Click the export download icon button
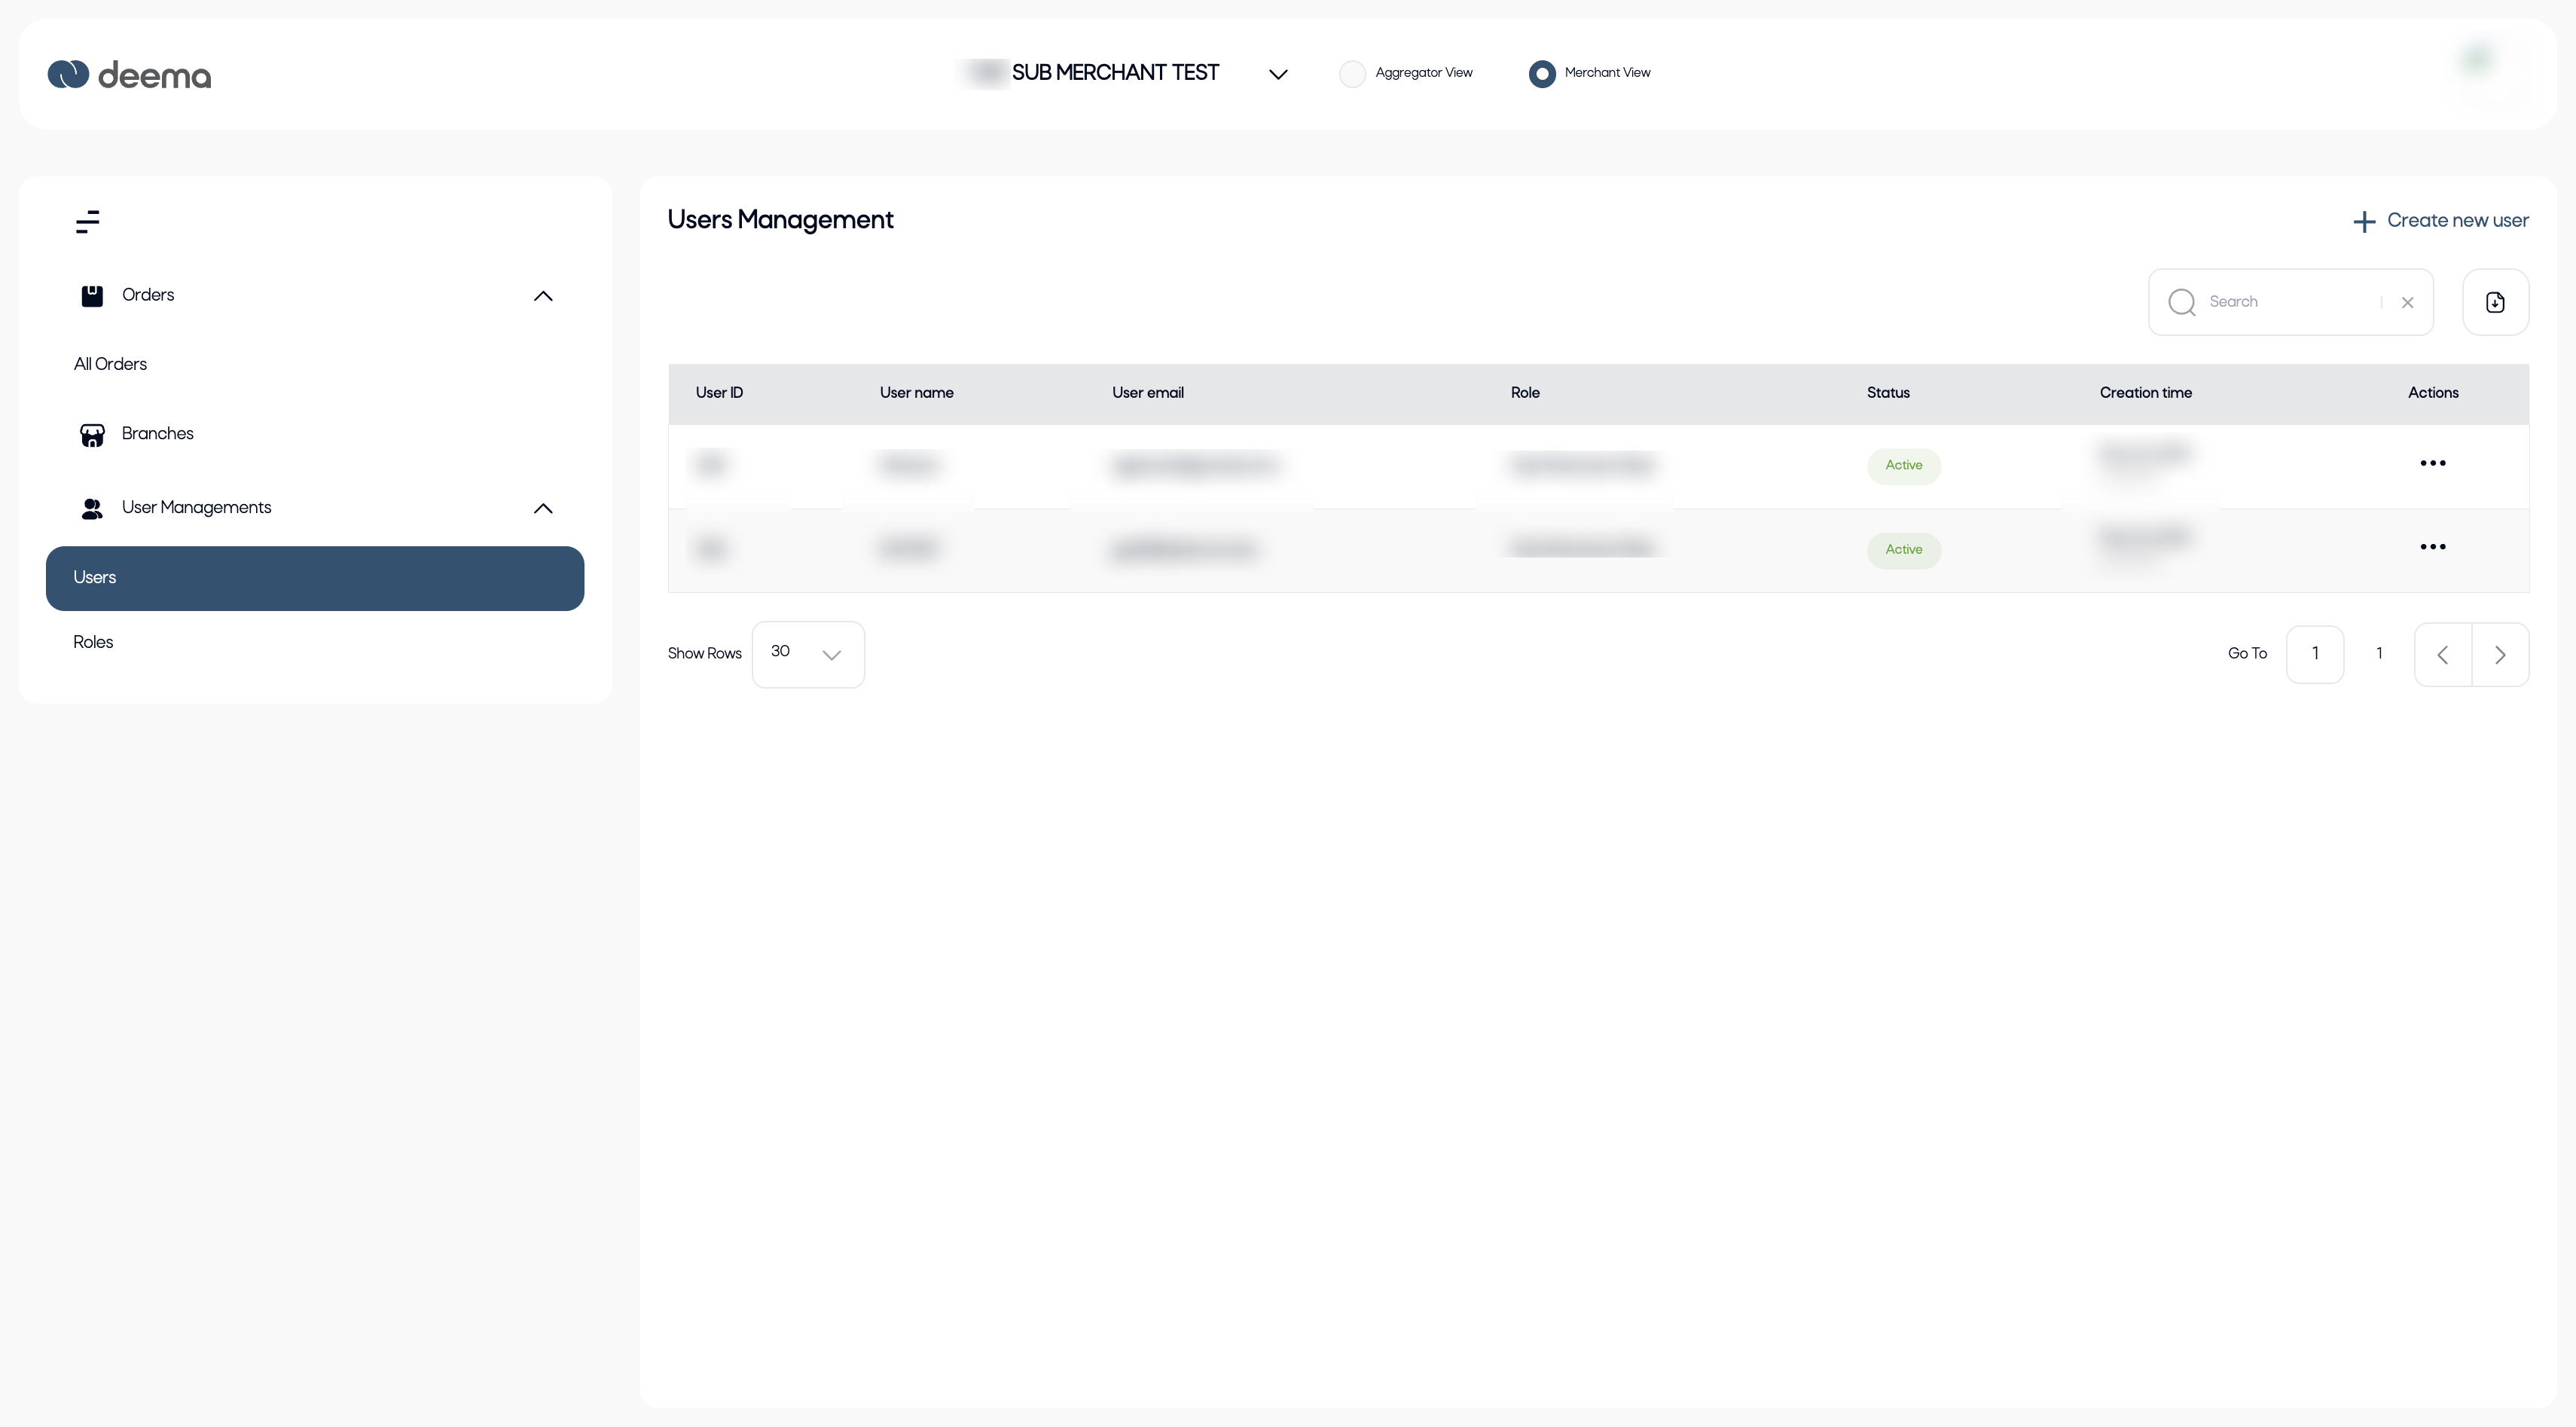 point(2495,302)
